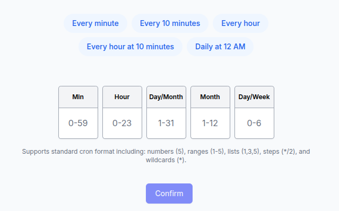Image resolution: width=339 pixels, height=211 pixels.
Task: Click the Hour input with 0-23 placeholder
Action: click(122, 123)
